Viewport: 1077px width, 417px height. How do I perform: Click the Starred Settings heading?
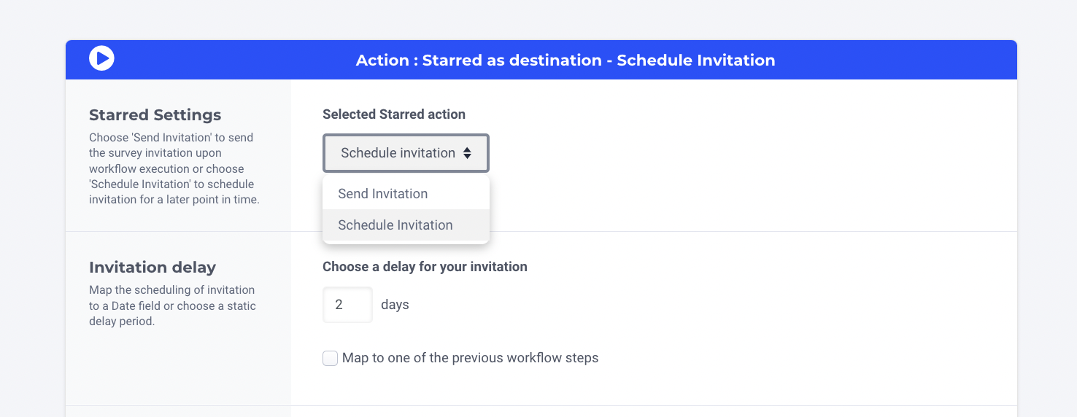(155, 115)
